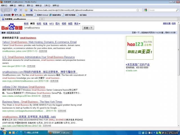Click the Google search input field

pyautogui.click(x=162, y=10)
